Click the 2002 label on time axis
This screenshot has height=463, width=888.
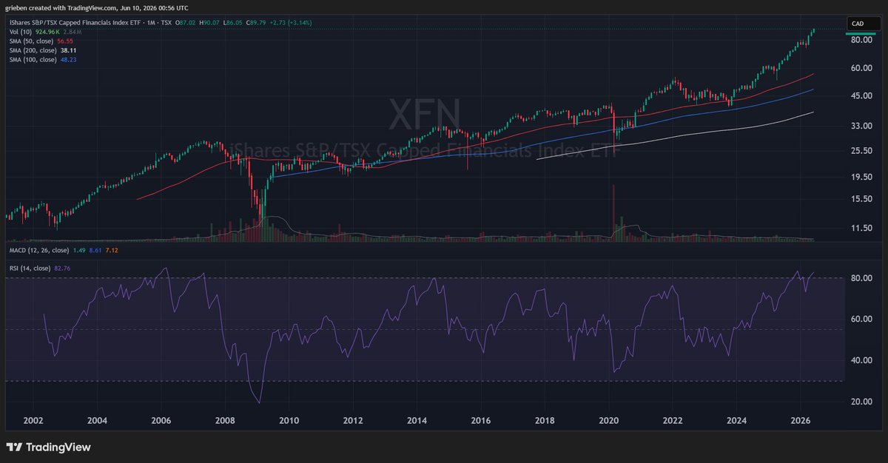[x=33, y=420]
